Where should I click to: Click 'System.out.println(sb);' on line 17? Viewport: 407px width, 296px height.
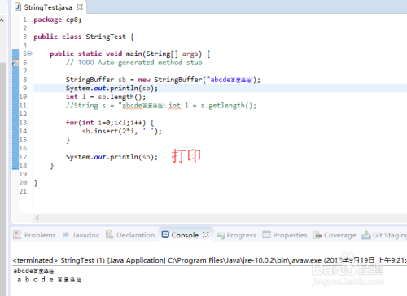coord(112,157)
